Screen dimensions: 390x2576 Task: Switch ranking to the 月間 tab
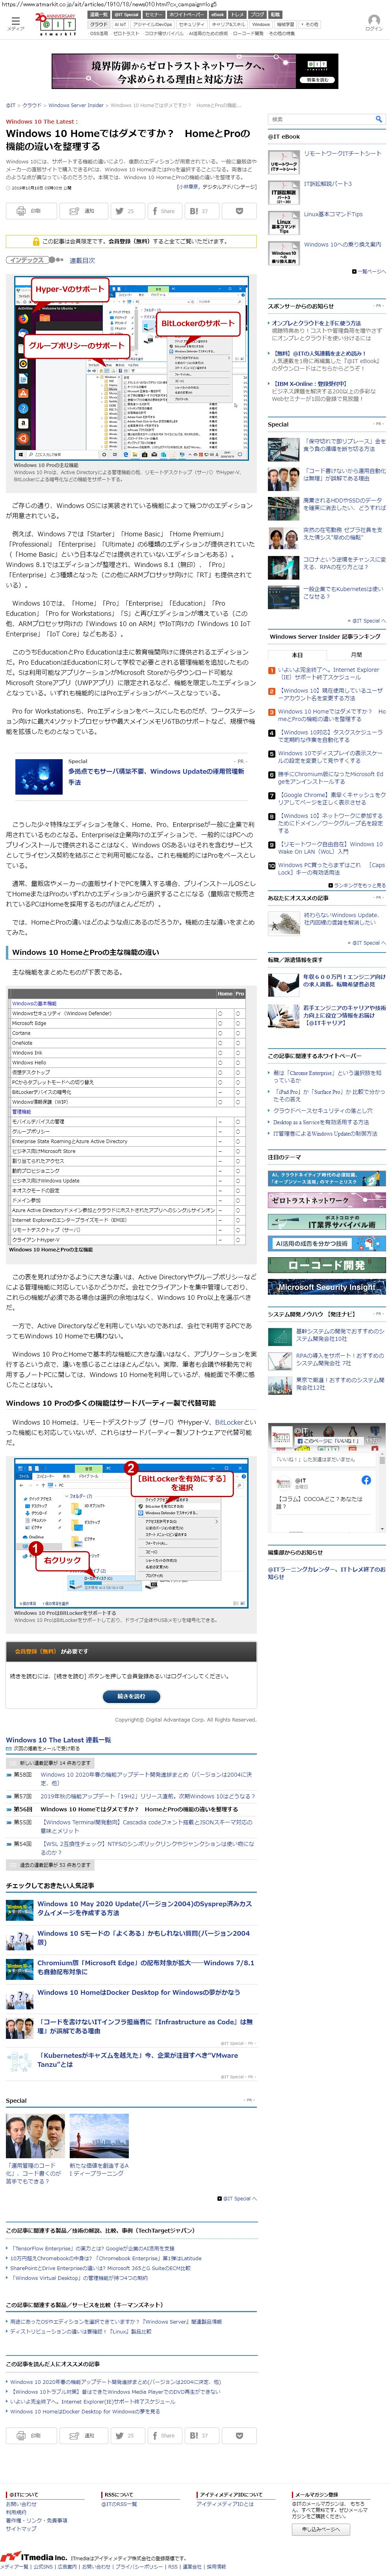[356, 654]
